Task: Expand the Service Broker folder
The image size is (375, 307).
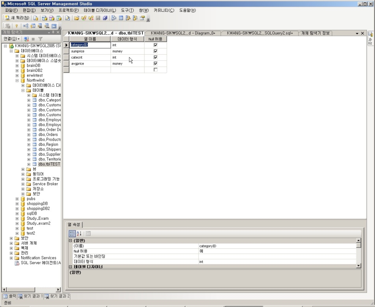Action: (x=23, y=184)
